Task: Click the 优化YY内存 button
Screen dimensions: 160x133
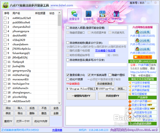Action: (x=41, y=121)
